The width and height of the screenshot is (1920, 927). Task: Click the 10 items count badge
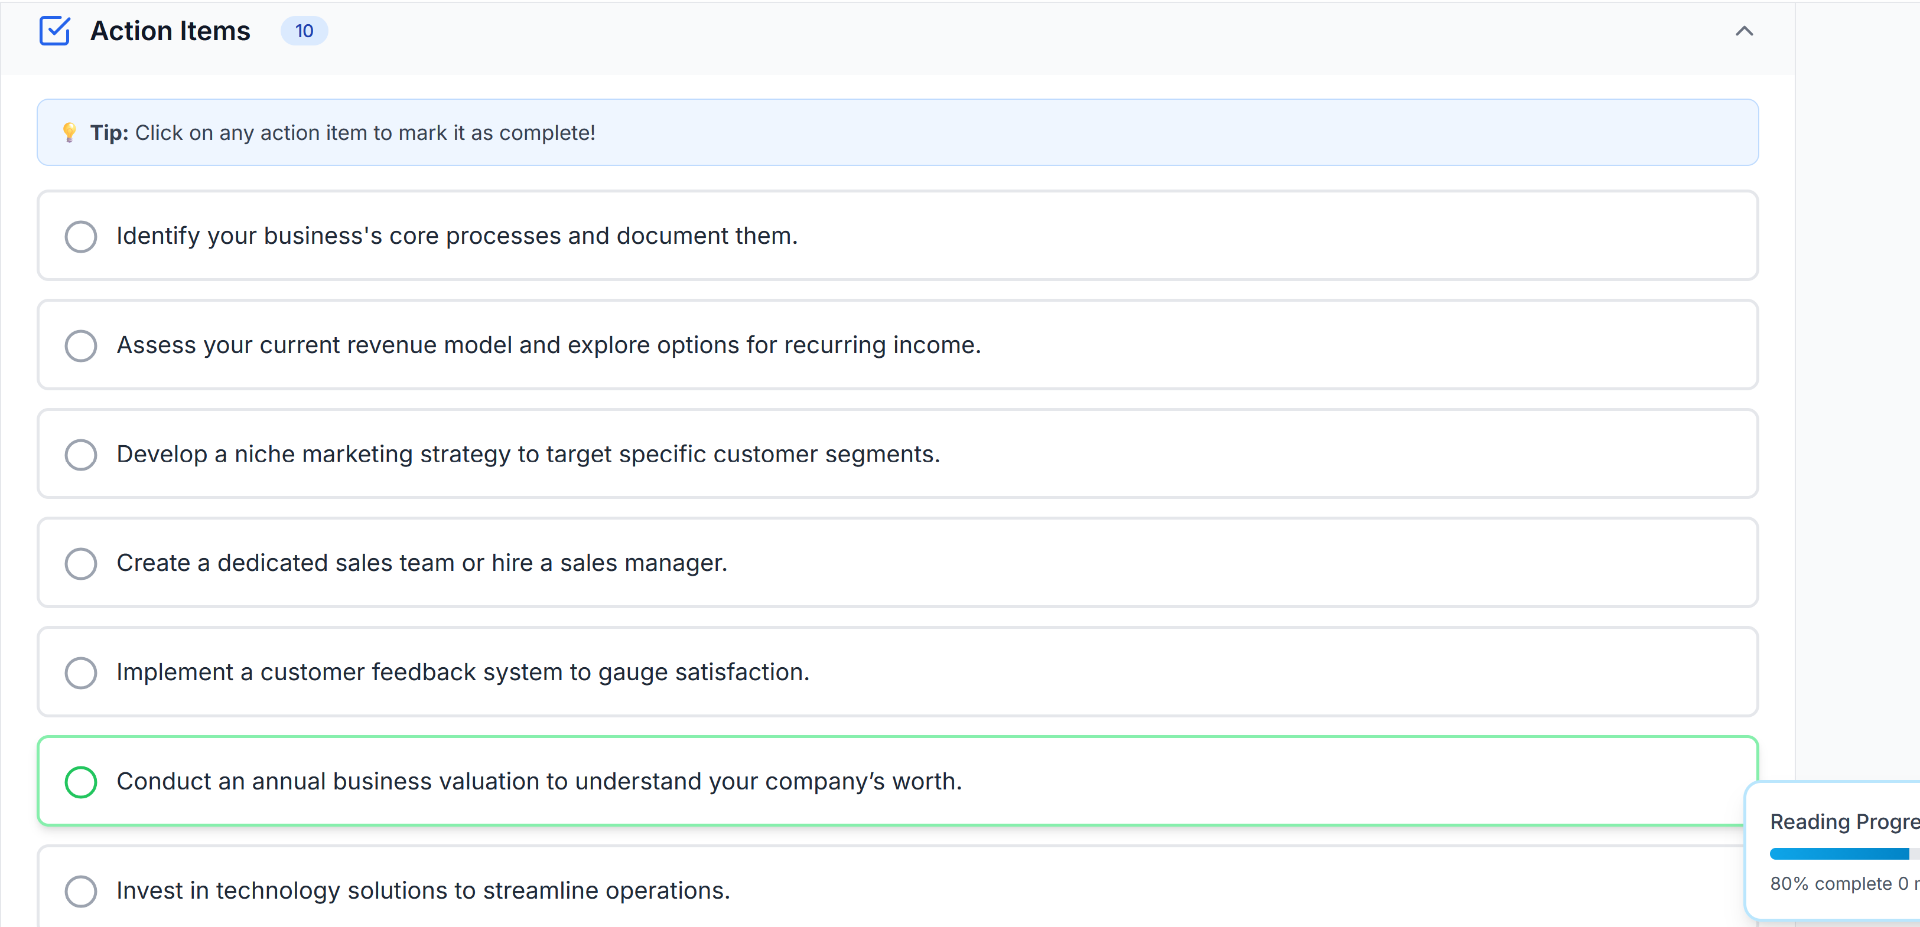point(303,31)
